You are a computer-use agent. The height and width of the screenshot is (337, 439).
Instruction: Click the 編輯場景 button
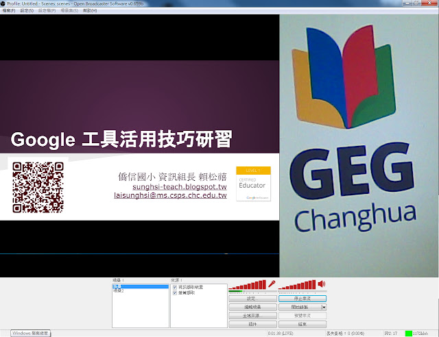pyautogui.click(x=252, y=308)
